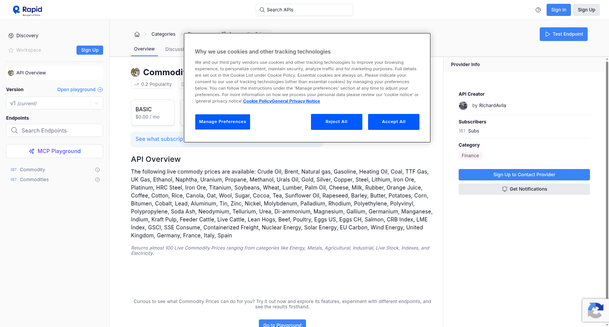Open the help question-mark icon
The width and height of the screenshot is (609, 327).
[x=538, y=10]
